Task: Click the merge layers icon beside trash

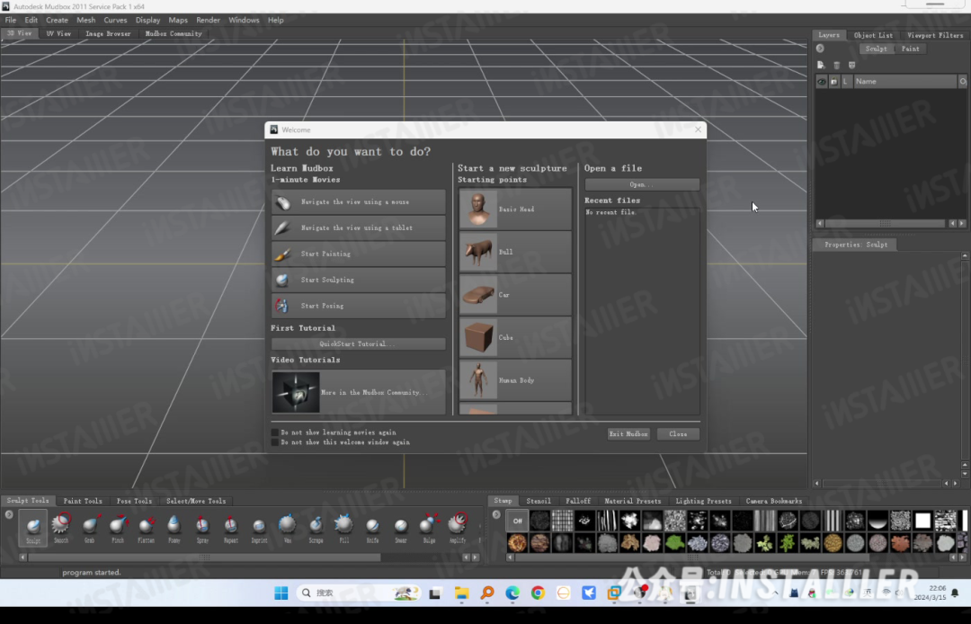Action: 852,65
